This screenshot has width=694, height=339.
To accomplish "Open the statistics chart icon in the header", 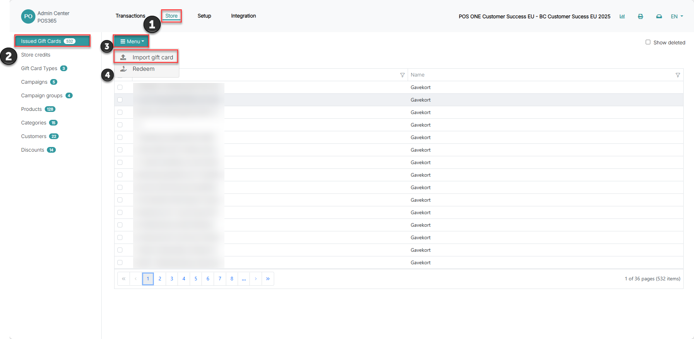I will pos(622,16).
